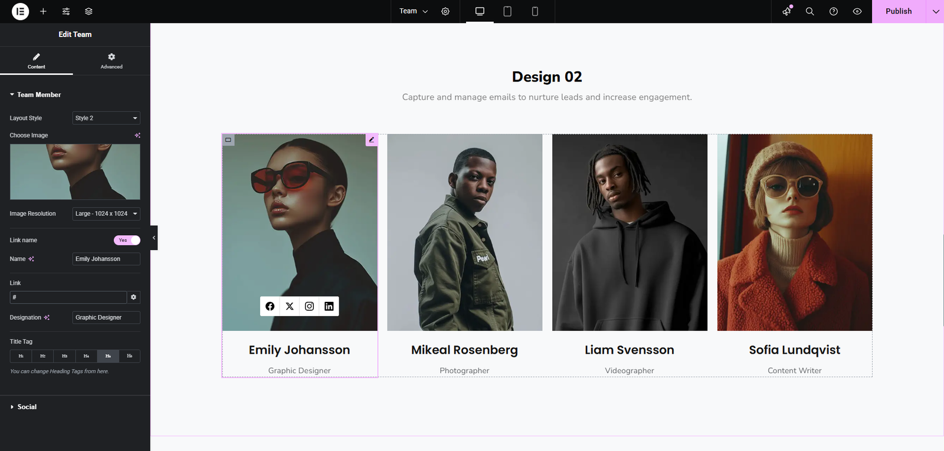Click the Publish button
This screenshot has height=451, width=944.
click(x=898, y=11)
